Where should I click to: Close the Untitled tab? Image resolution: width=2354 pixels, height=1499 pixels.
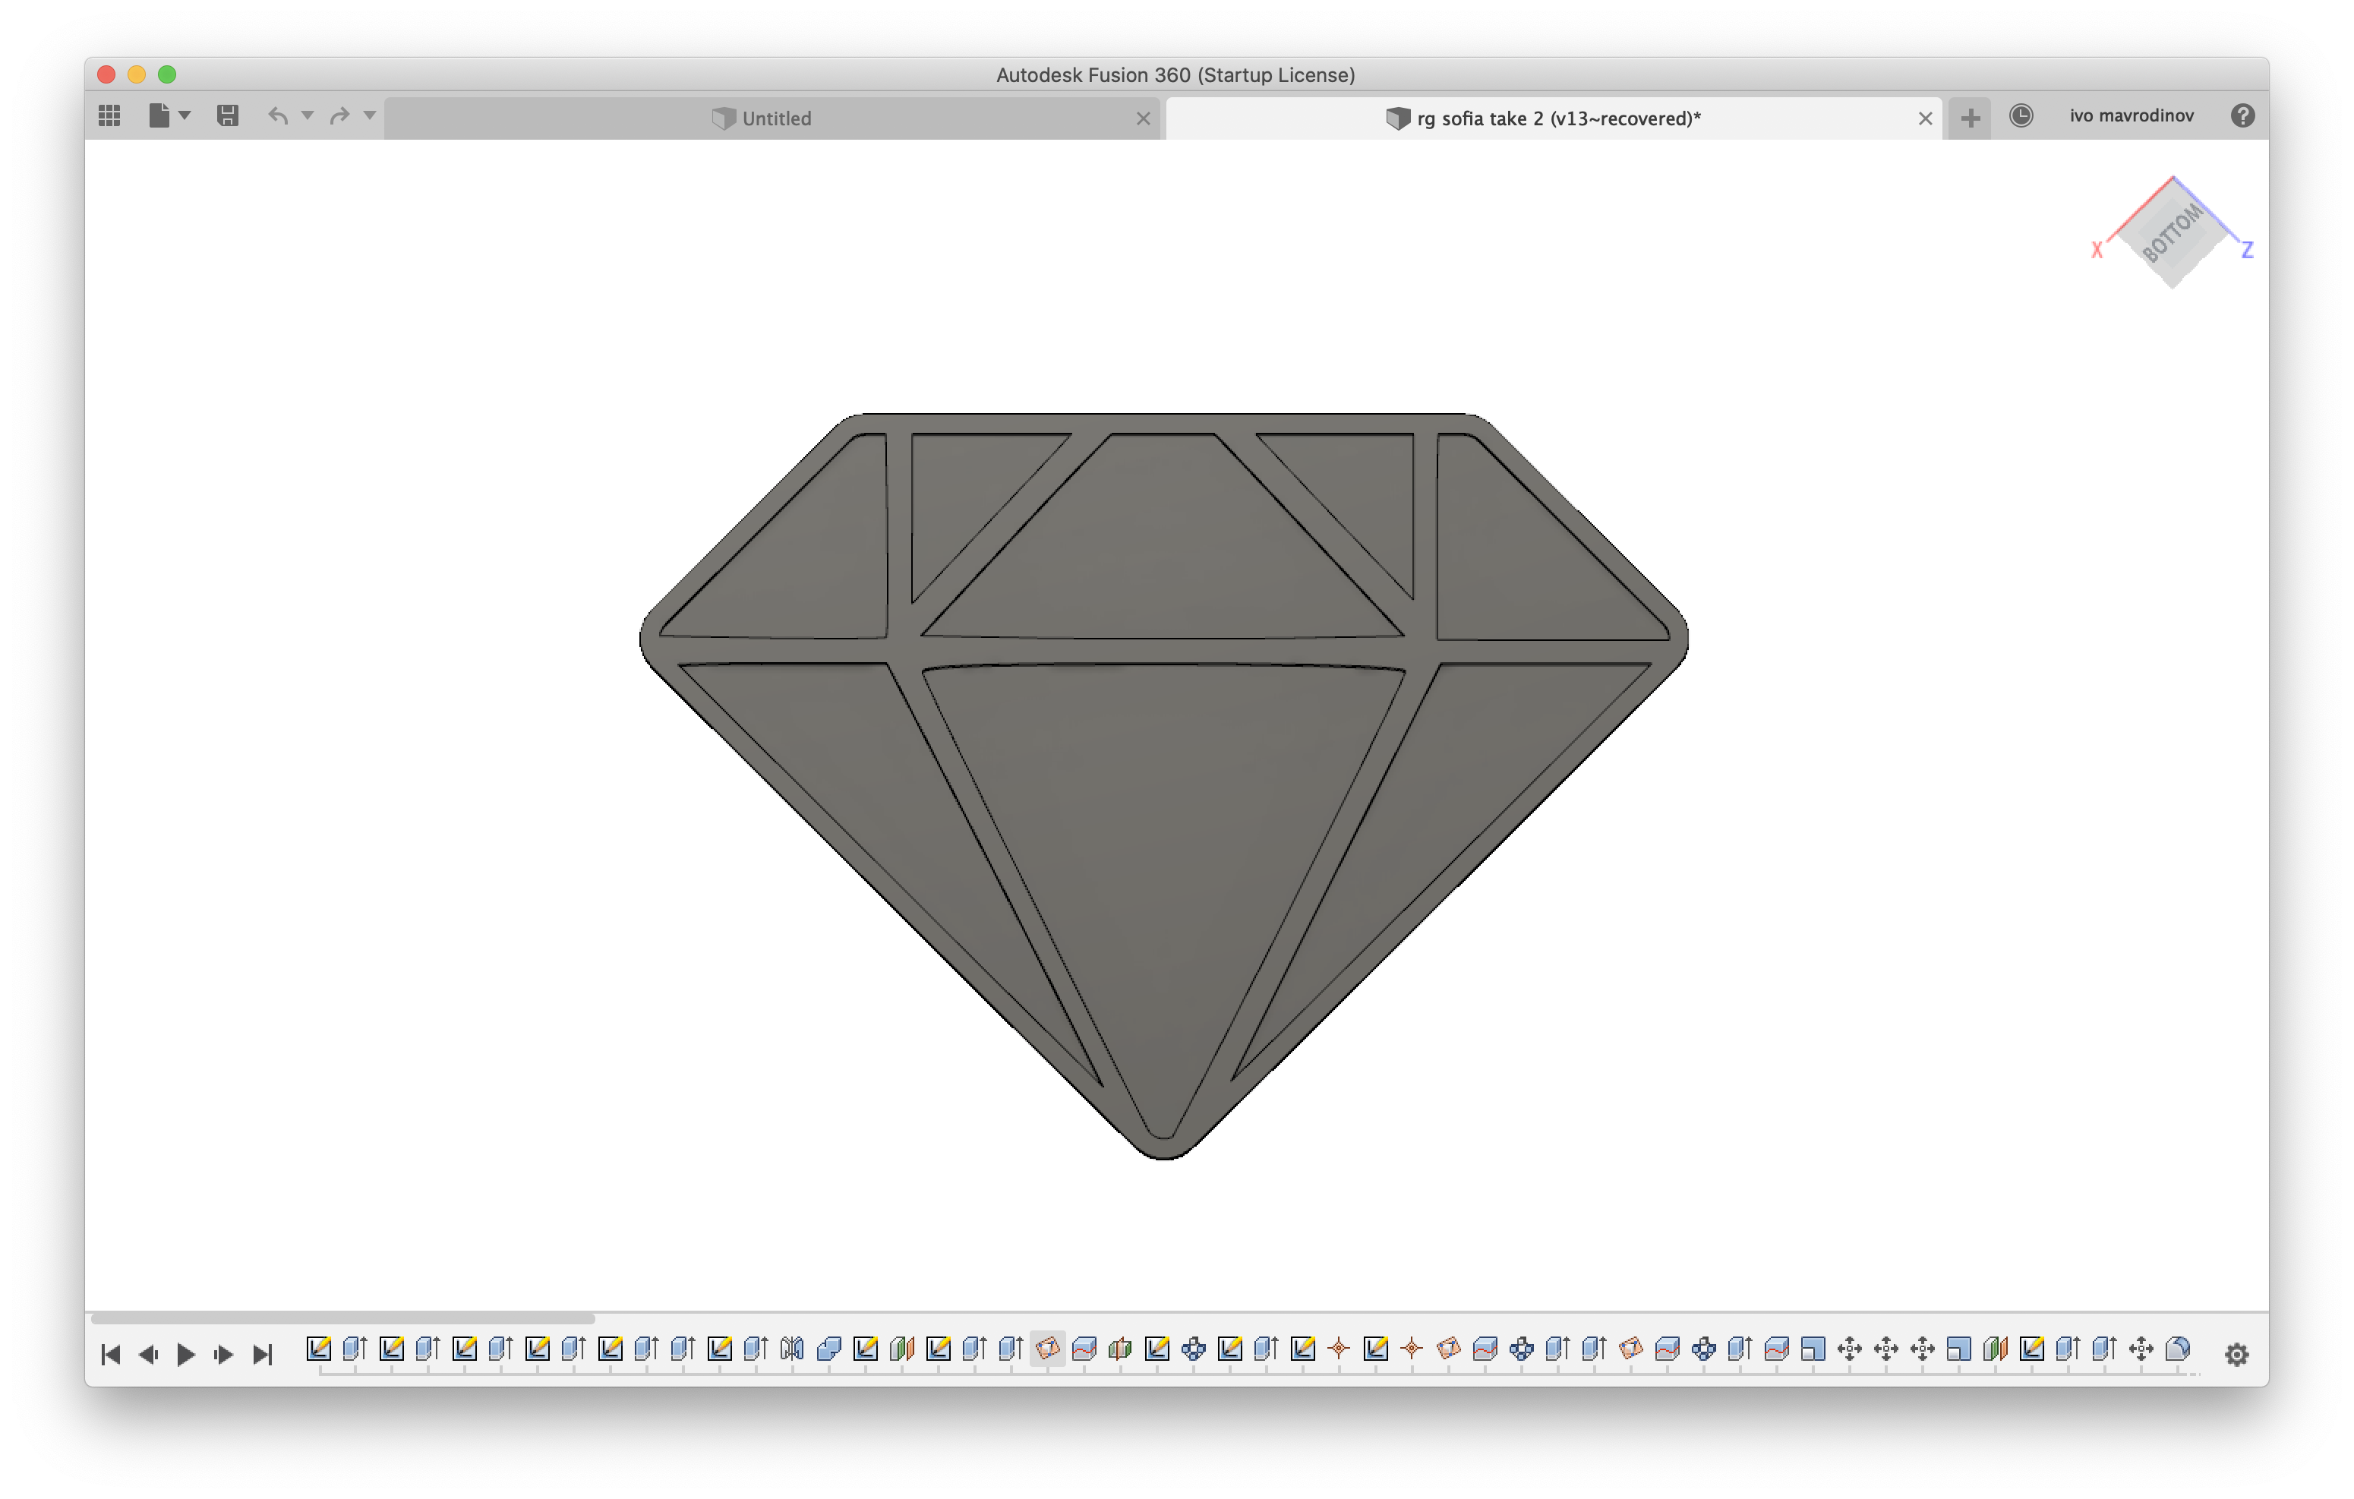[x=1143, y=118]
